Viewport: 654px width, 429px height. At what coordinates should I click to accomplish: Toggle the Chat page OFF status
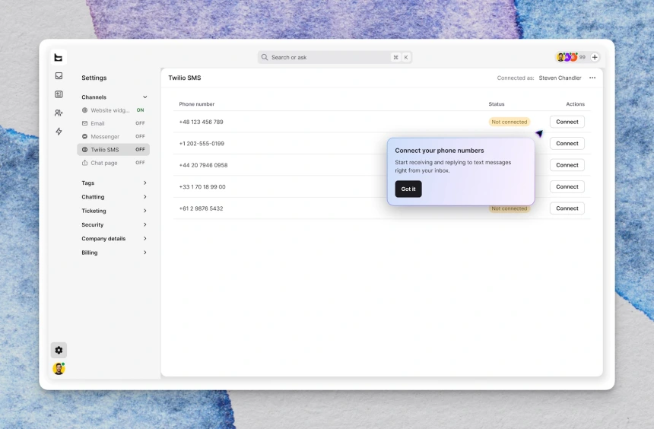(140, 163)
